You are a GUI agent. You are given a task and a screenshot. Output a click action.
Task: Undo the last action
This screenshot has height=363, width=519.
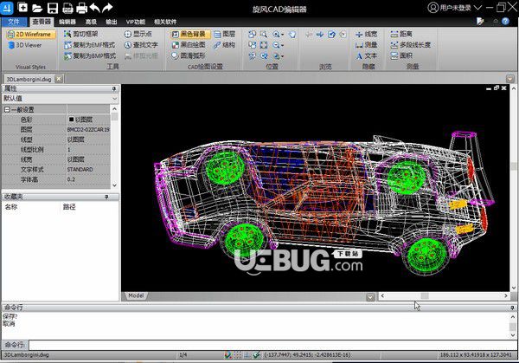point(94,8)
